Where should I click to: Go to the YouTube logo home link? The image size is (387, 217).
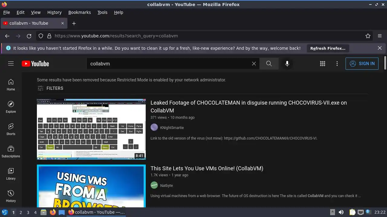pos(35,64)
